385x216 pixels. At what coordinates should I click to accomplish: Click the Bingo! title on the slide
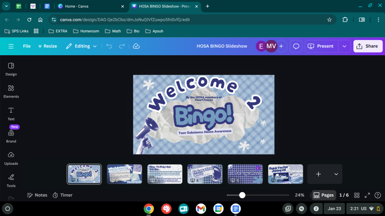[x=203, y=117]
